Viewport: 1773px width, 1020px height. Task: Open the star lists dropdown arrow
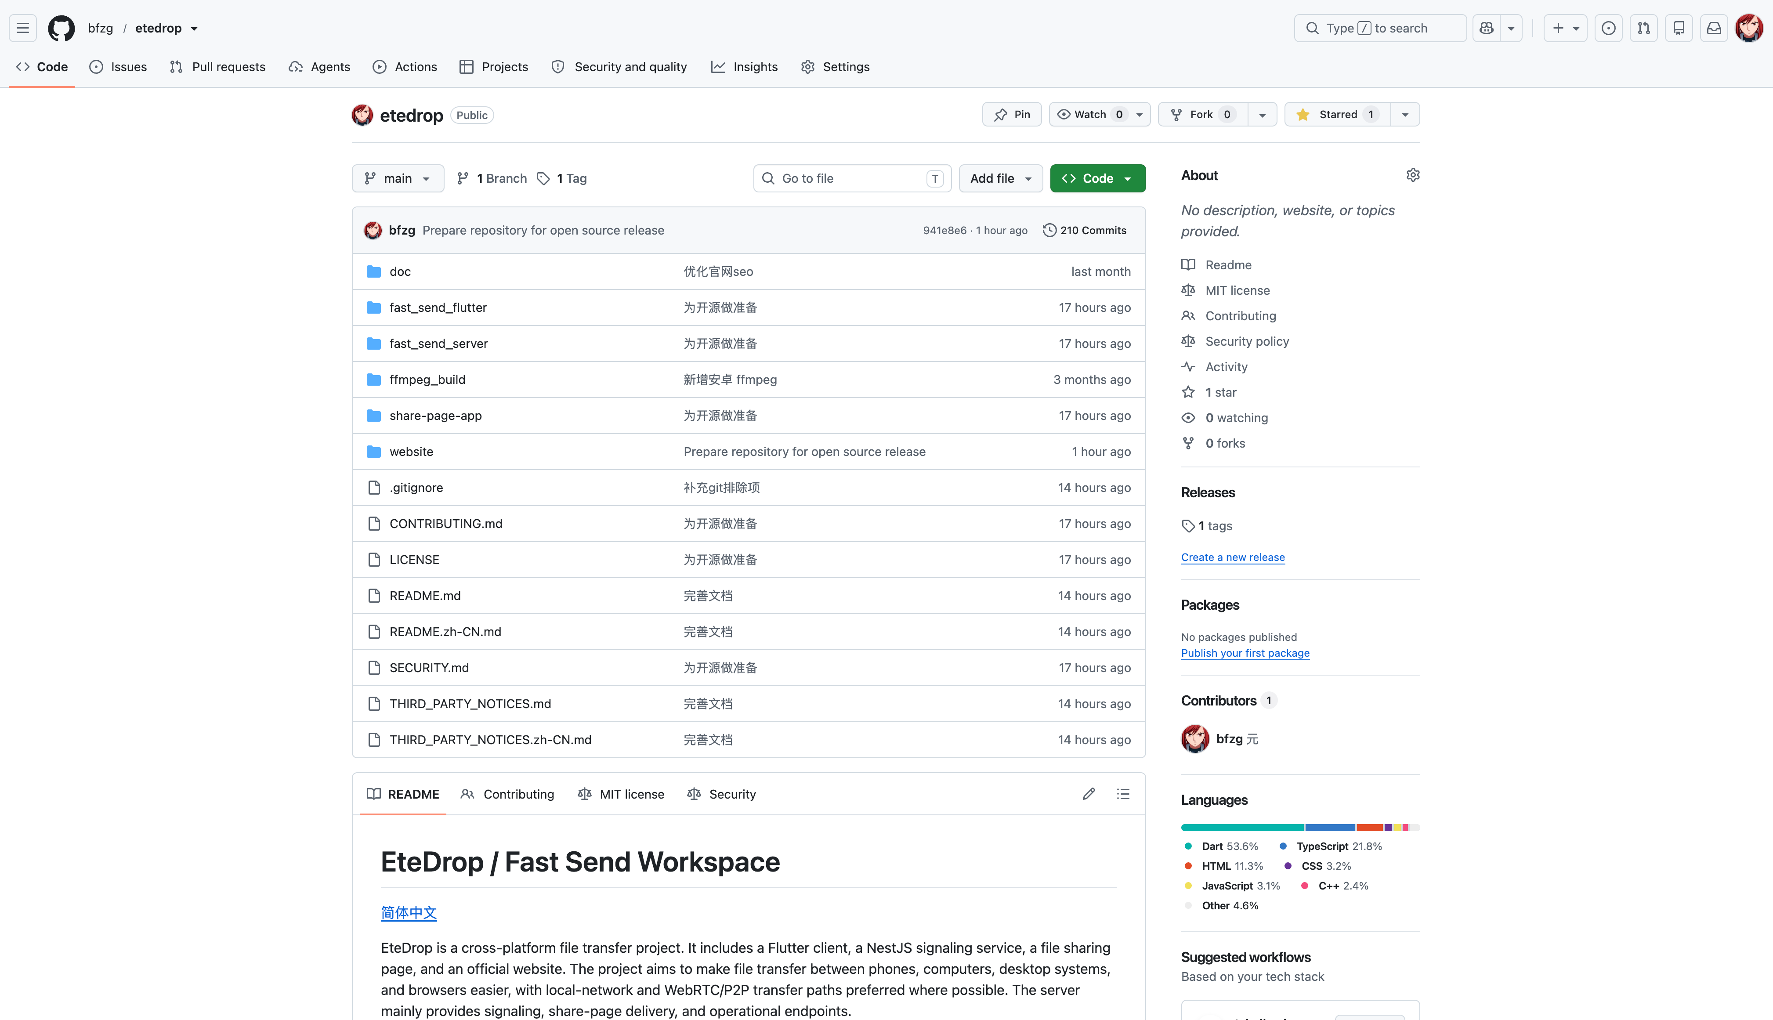coord(1405,114)
